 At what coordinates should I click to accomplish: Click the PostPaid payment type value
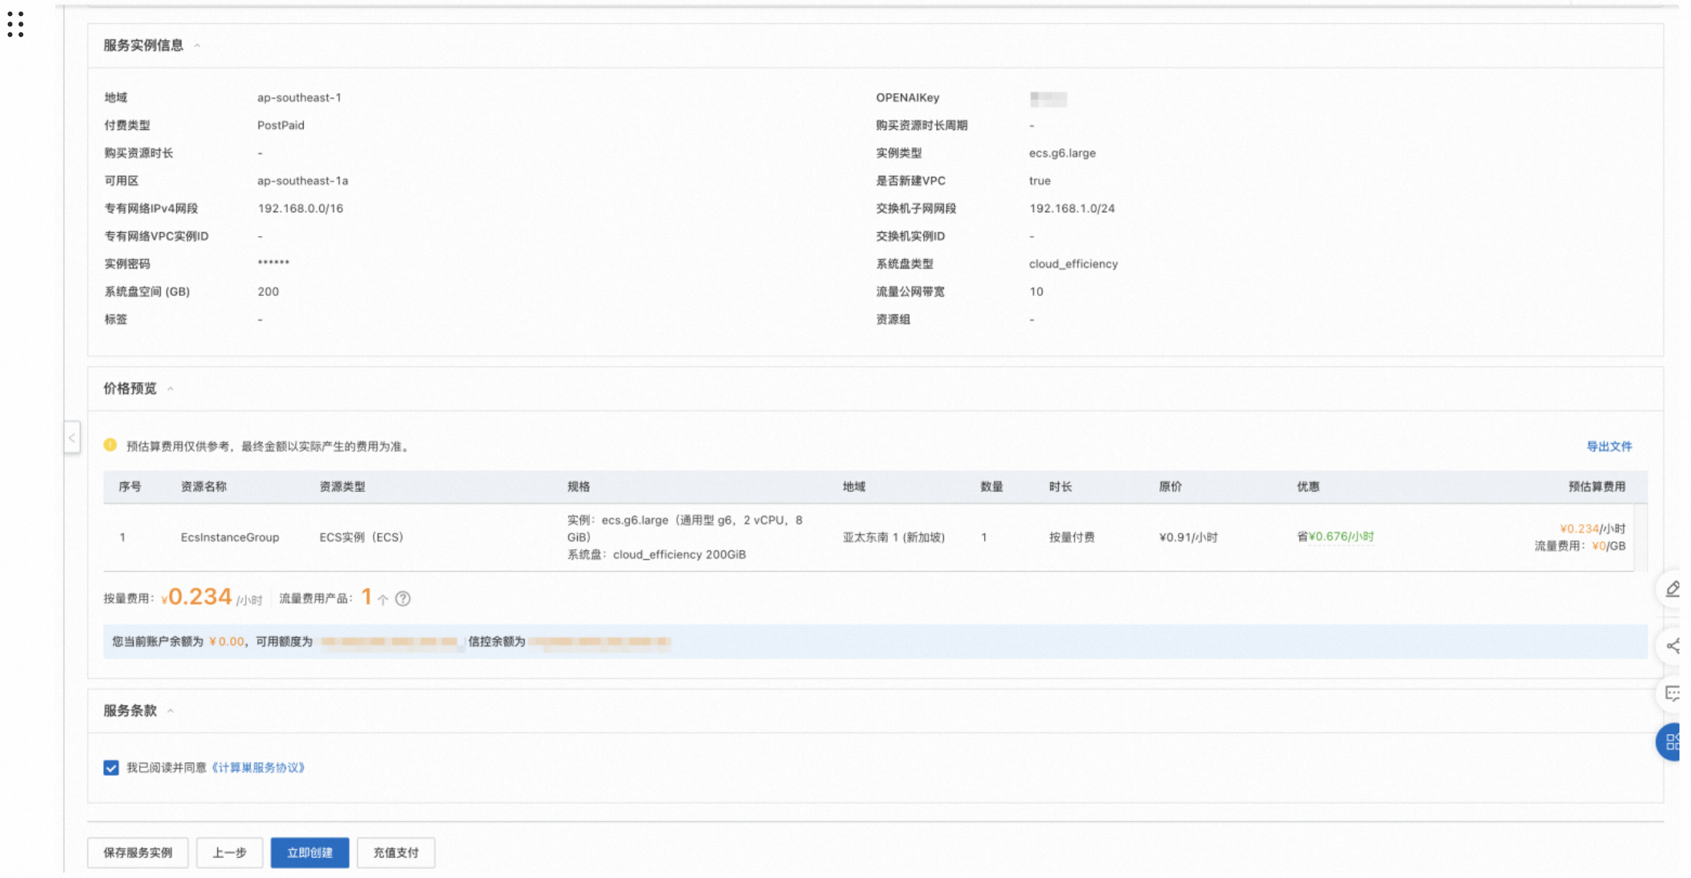(281, 125)
